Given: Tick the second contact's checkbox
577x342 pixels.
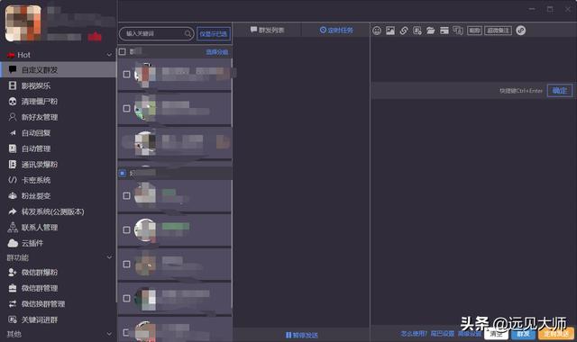Looking at the screenshot, I should click(x=126, y=108).
